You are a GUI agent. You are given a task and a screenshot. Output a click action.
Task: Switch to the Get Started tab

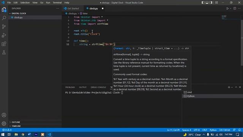[x=73, y=8]
